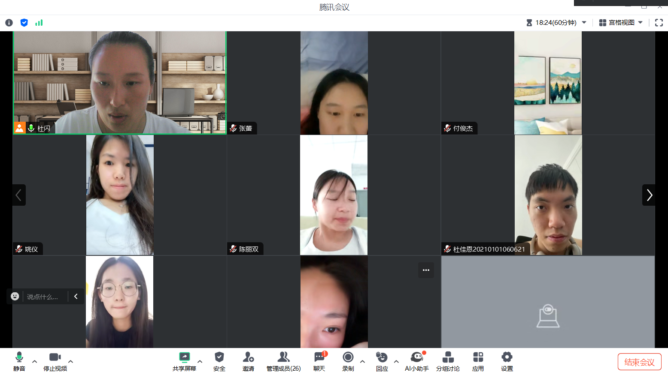Screen dimensions: 668x375
Task: Invite participants with 邀请
Action: pos(248,361)
